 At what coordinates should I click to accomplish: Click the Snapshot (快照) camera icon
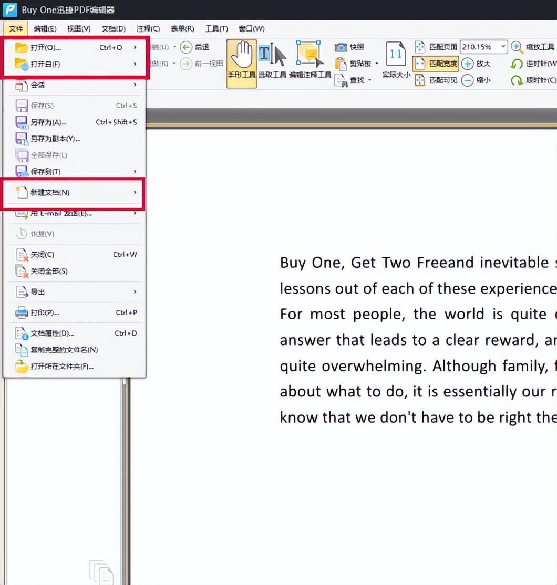[341, 47]
